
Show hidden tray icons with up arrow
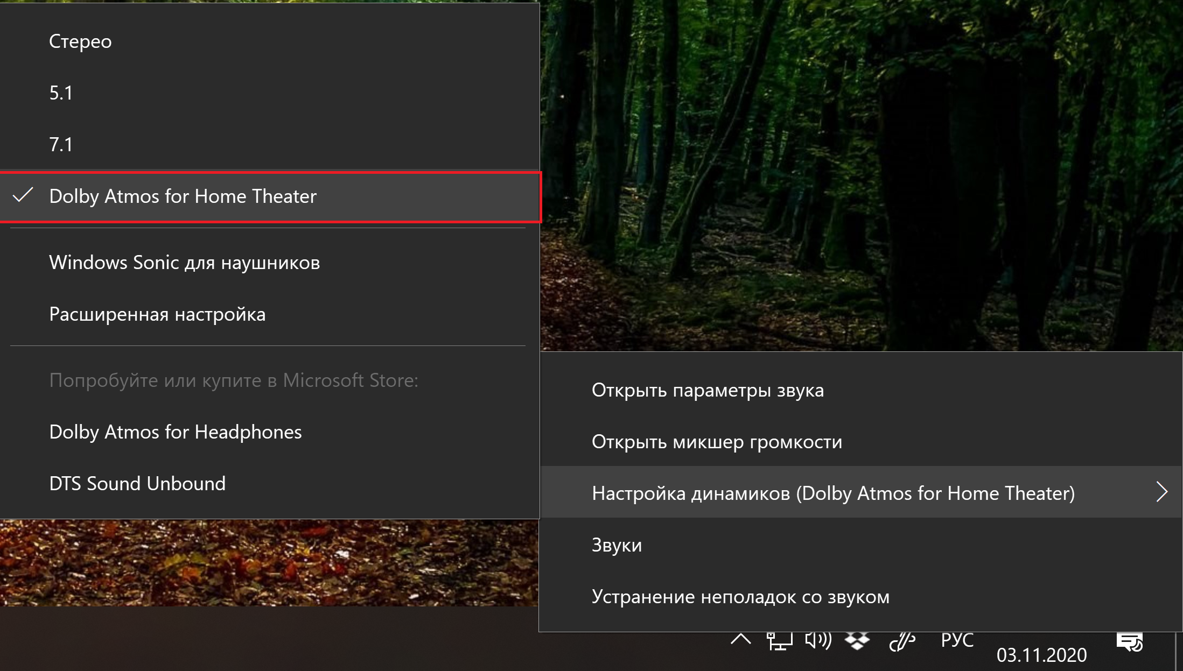click(x=741, y=640)
